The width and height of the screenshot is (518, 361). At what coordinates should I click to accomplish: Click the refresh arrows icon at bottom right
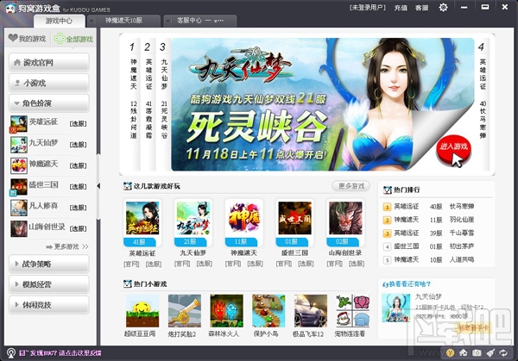click(x=503, y=352)
